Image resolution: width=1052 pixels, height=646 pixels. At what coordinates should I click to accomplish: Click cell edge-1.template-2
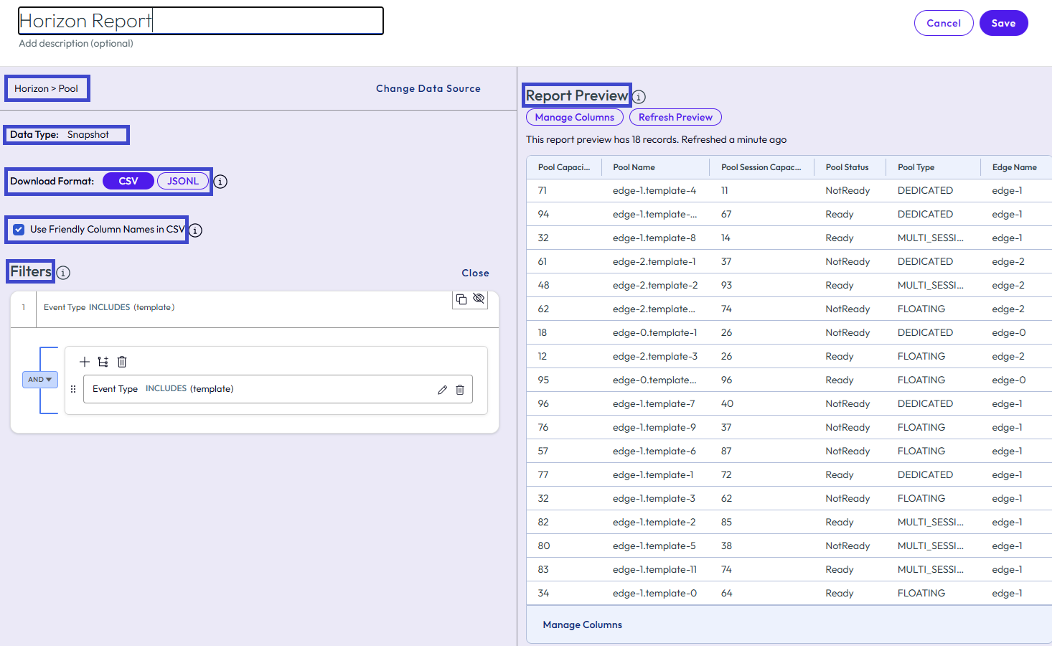pos(654,522)
